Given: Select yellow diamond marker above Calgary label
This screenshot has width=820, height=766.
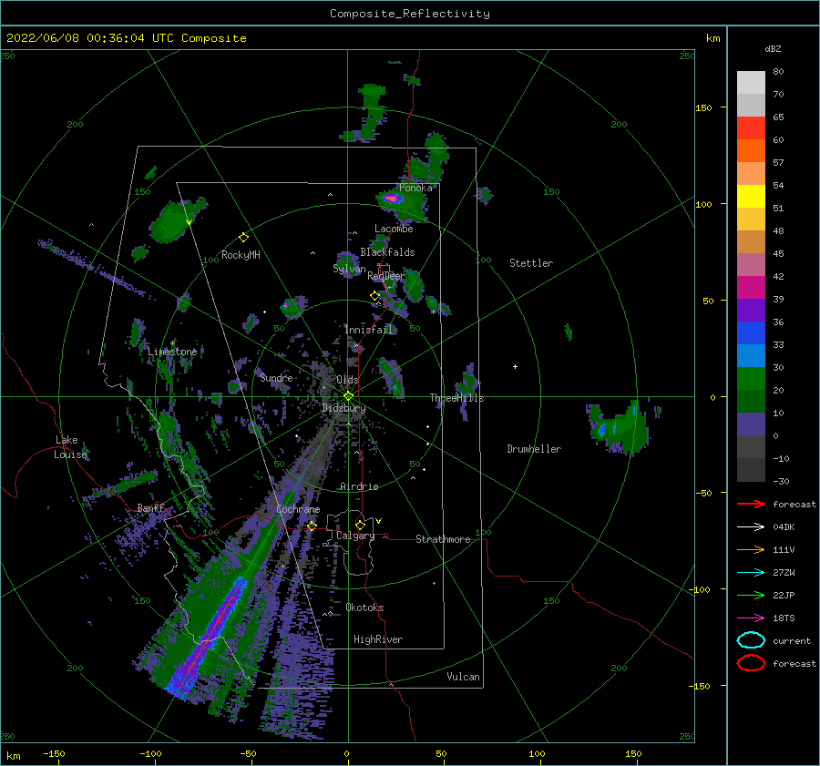Looking at the screenshot, I should (360, 525).
